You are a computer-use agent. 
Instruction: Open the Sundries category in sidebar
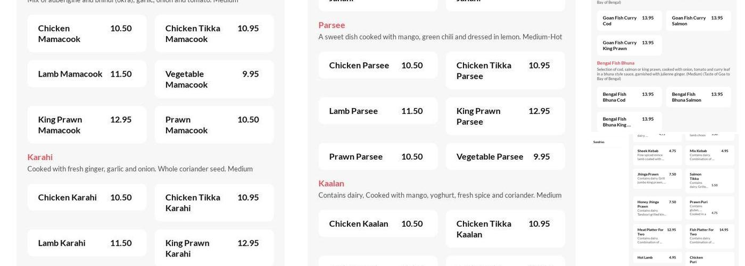click(x=599, y=142)
